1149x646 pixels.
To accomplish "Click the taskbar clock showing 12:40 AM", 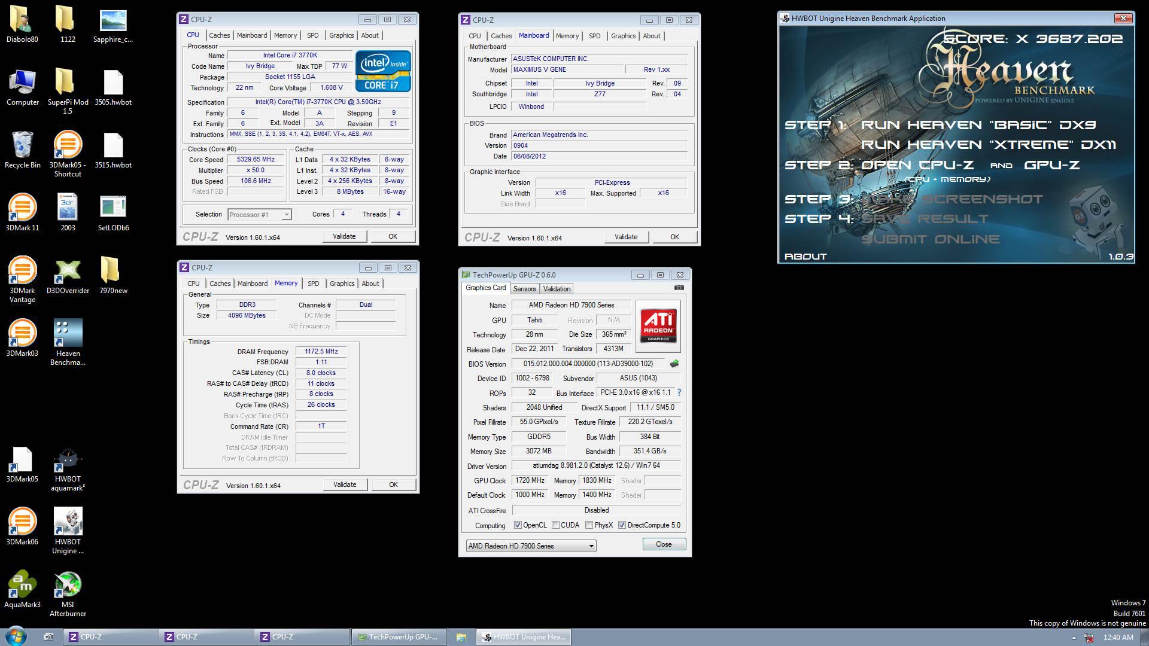I will [x=1118, y=638].
